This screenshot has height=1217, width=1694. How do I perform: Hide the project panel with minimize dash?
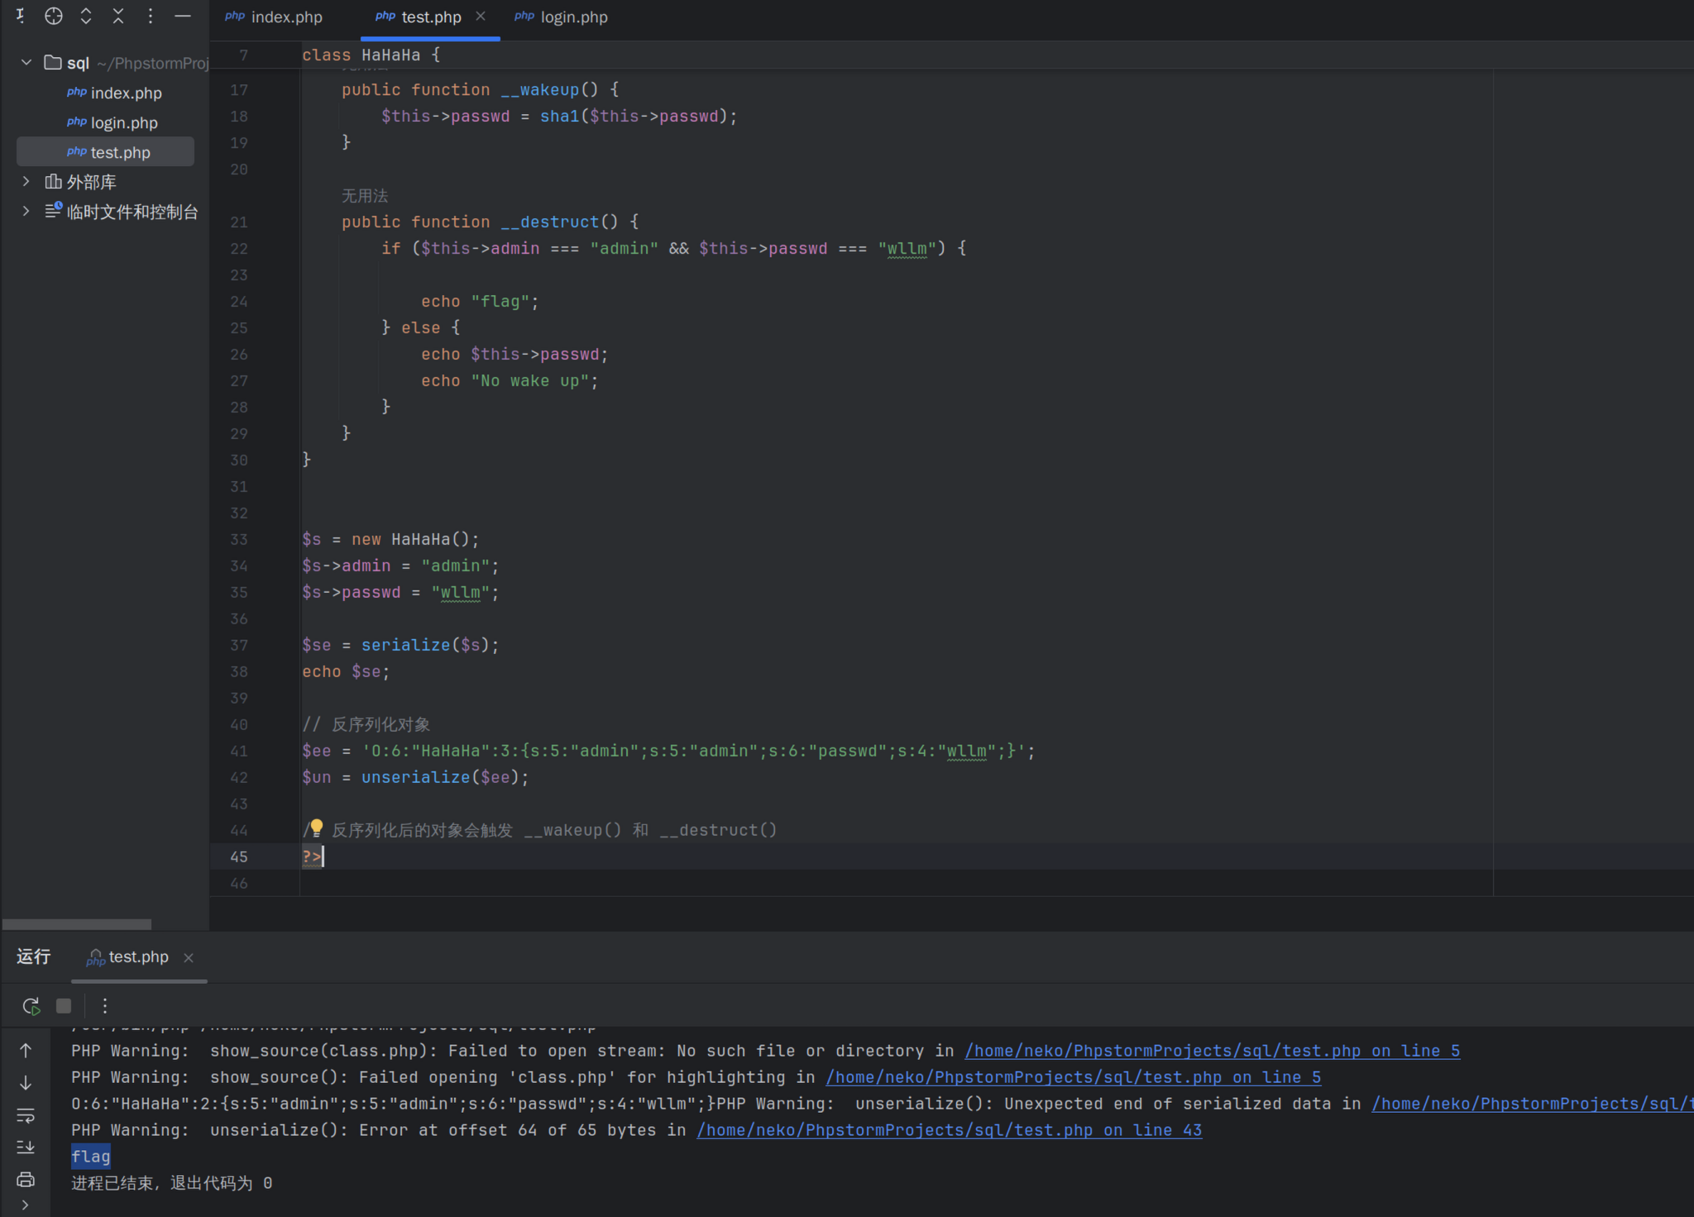point(183,16)
